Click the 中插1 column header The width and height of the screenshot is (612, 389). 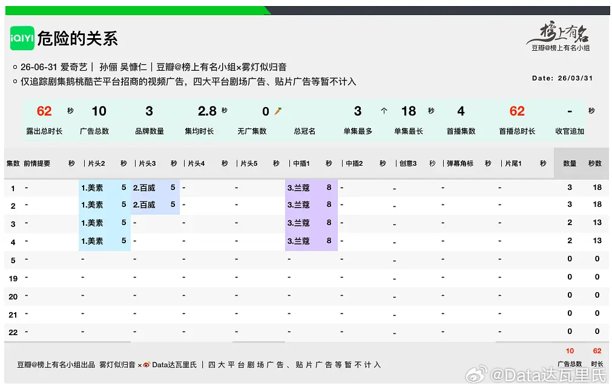303,163
